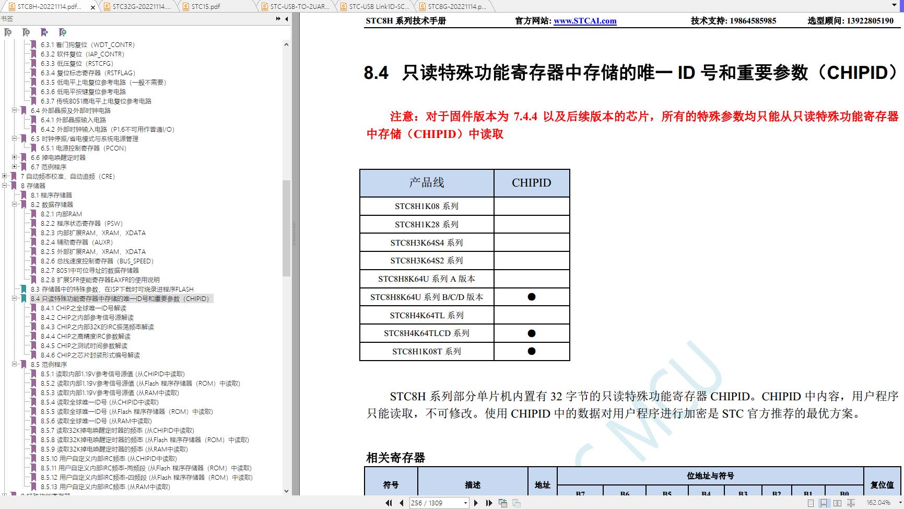The width and height of the screenshot is (904, 509).
Task: Click bookmark icon beside 8.3 存储器中的特殊参数
Action: tap(24, 289)
